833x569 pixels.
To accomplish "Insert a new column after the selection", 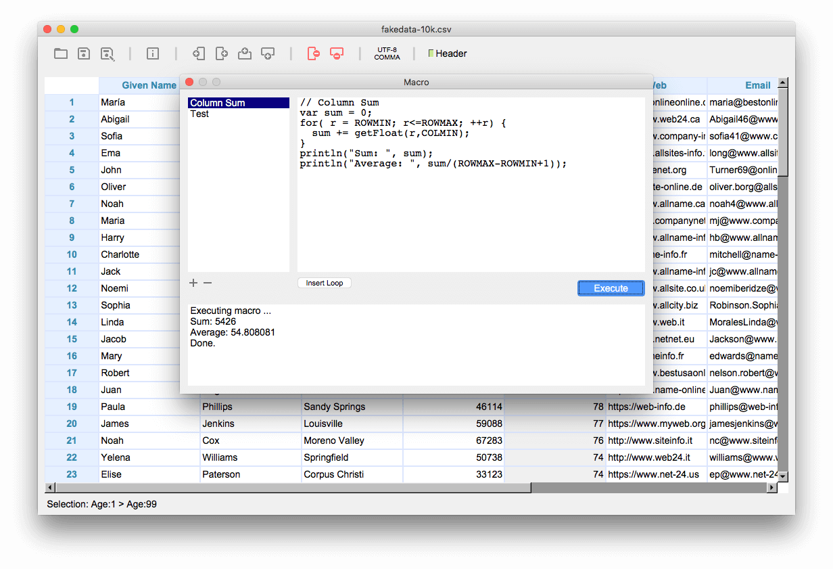I will click(x=222, y=53).
